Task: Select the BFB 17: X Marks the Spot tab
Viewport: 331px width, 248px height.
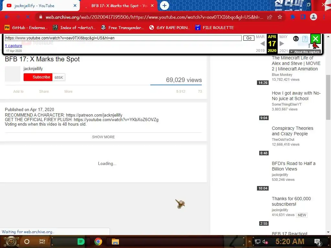Action: (119, 6)
